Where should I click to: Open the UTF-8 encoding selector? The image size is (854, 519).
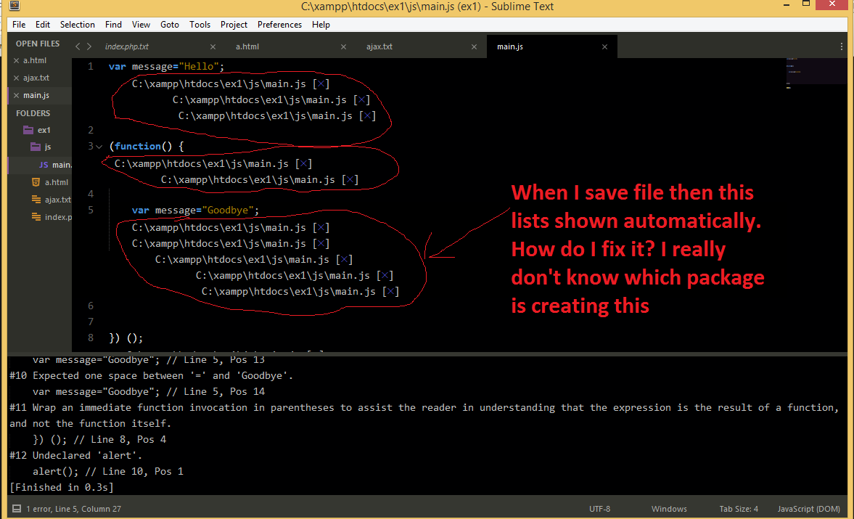coord(599,509)
